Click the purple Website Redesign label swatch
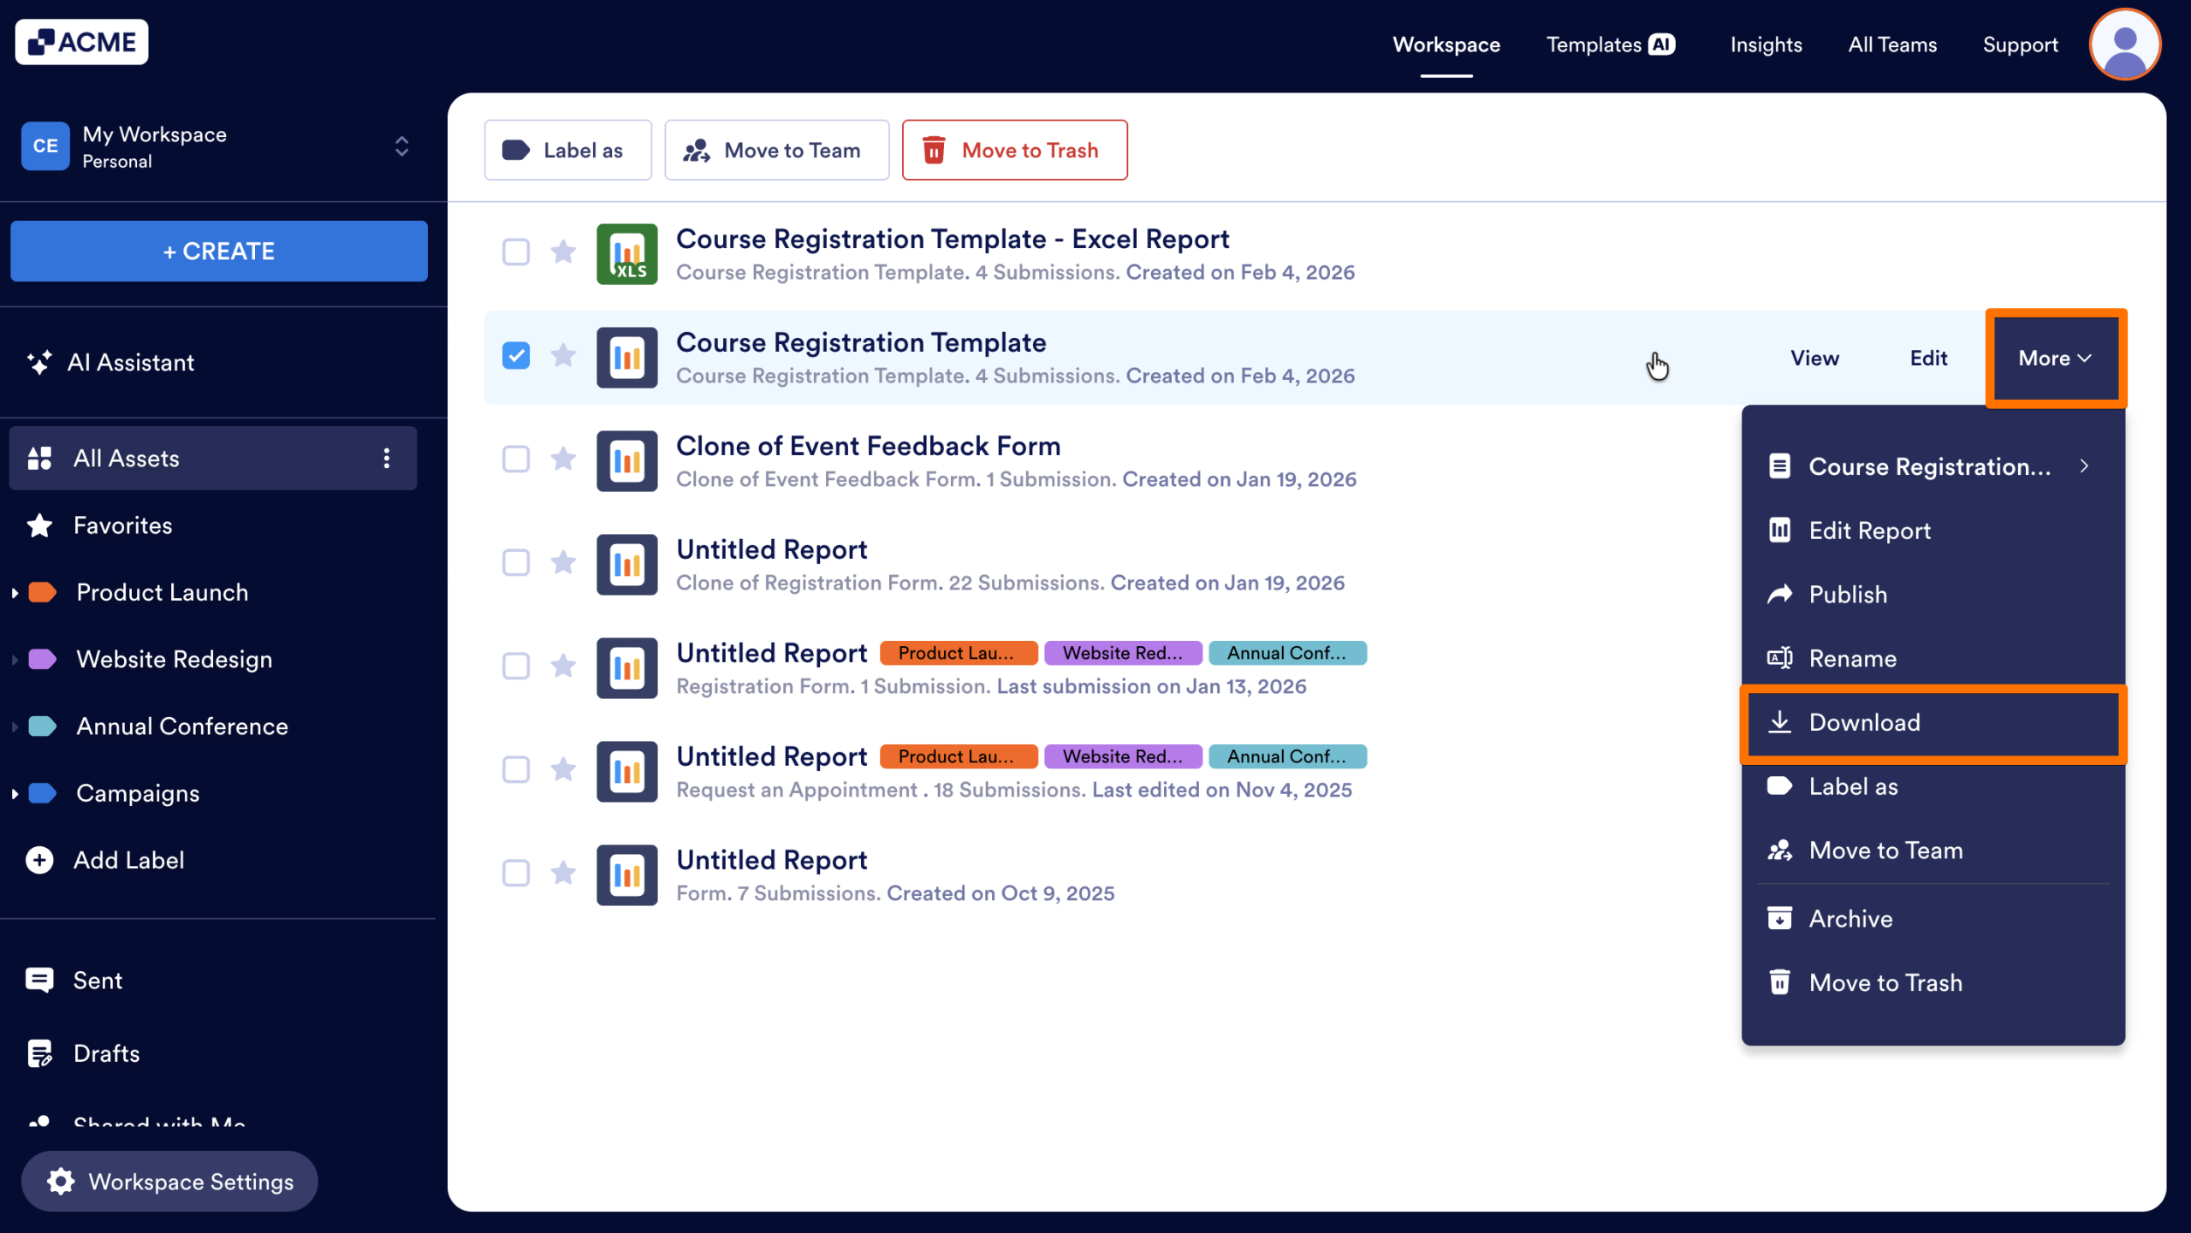The image size is (2191, 1233). (x=40, y=659)
